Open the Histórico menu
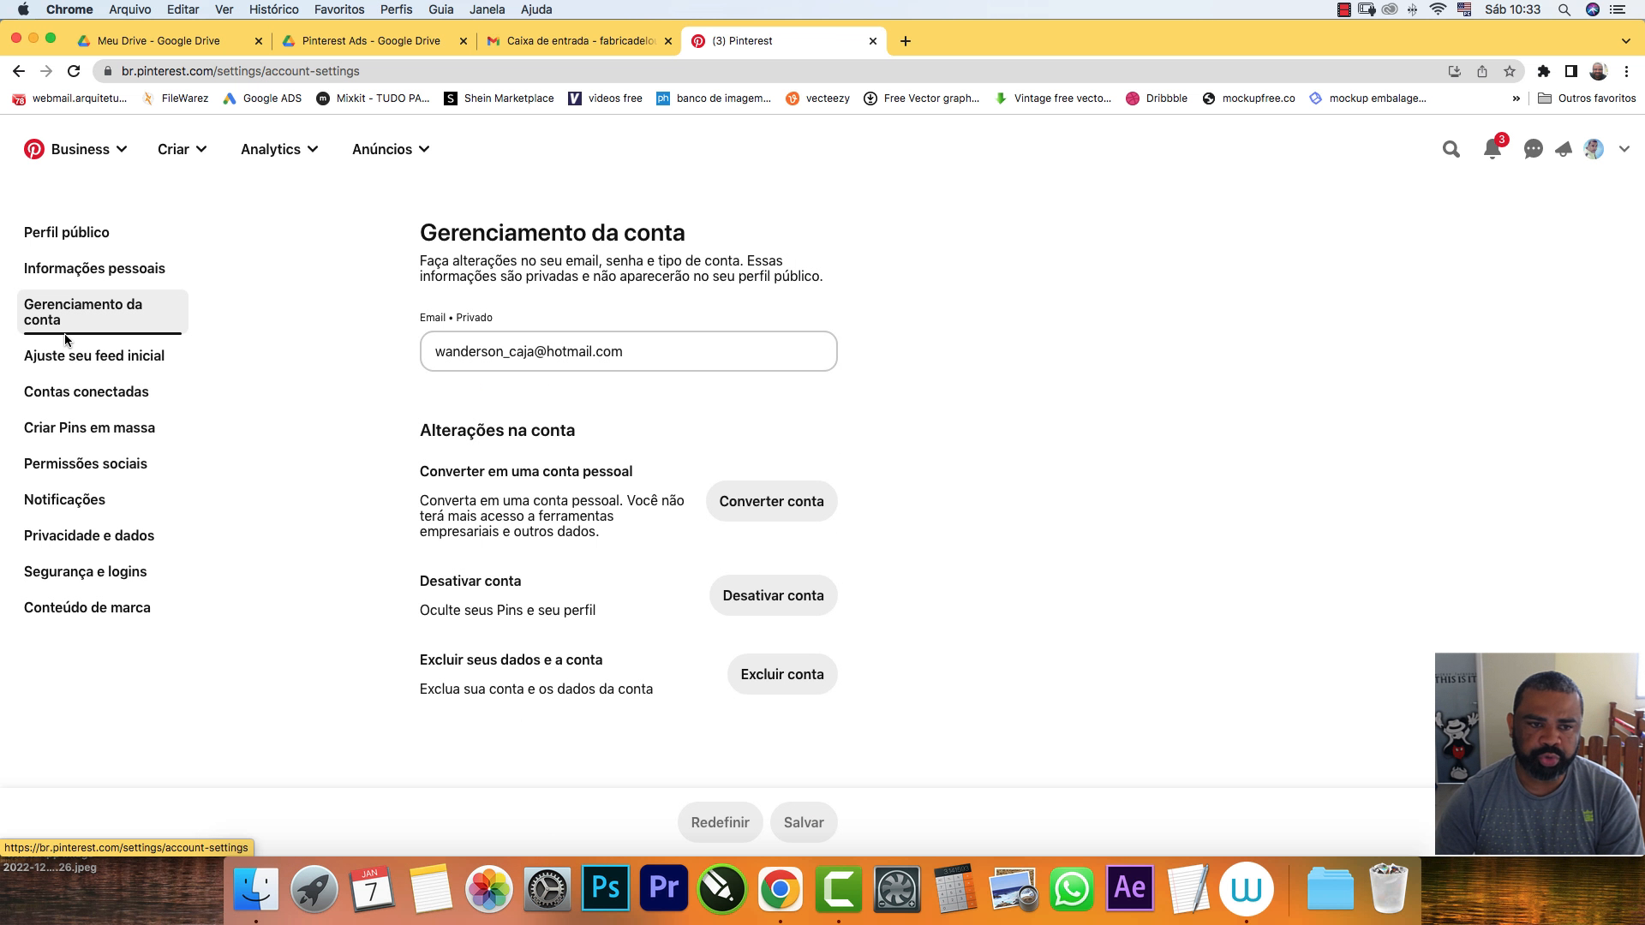Image resolution: width=1645 pixels, height=925 pixels. coord(273,9)
